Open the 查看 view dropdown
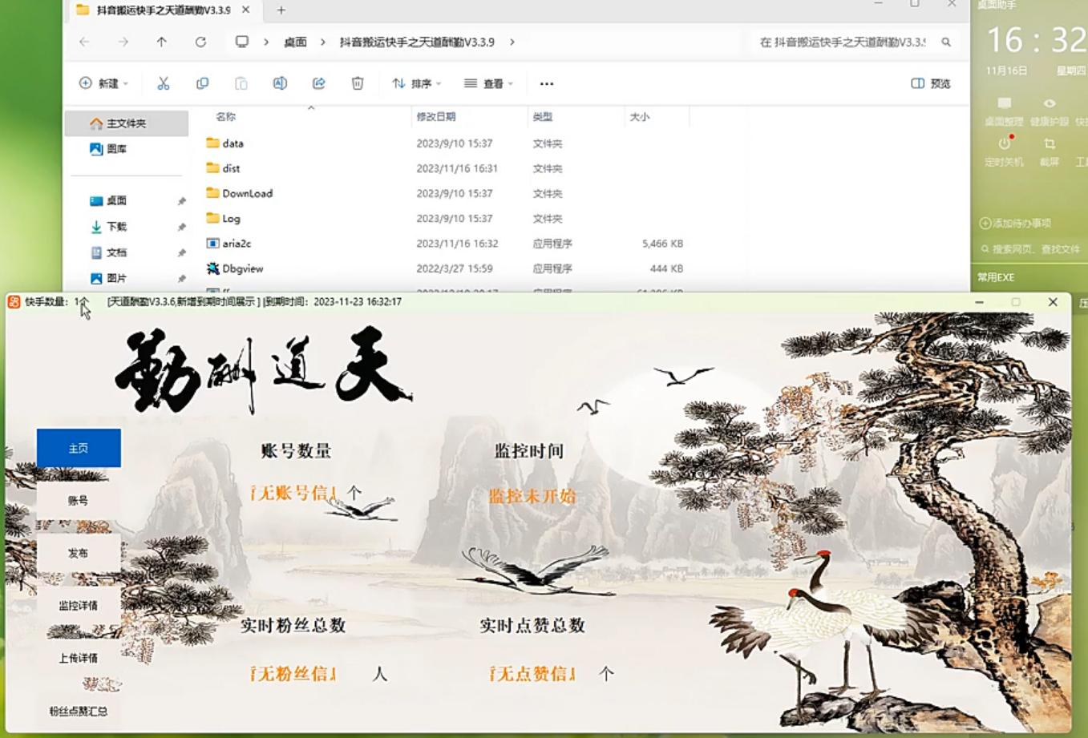 (x=488, y=83)
